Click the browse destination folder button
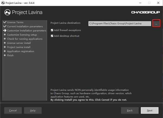This screenshot has height=118, width=163. pos(156,24)
